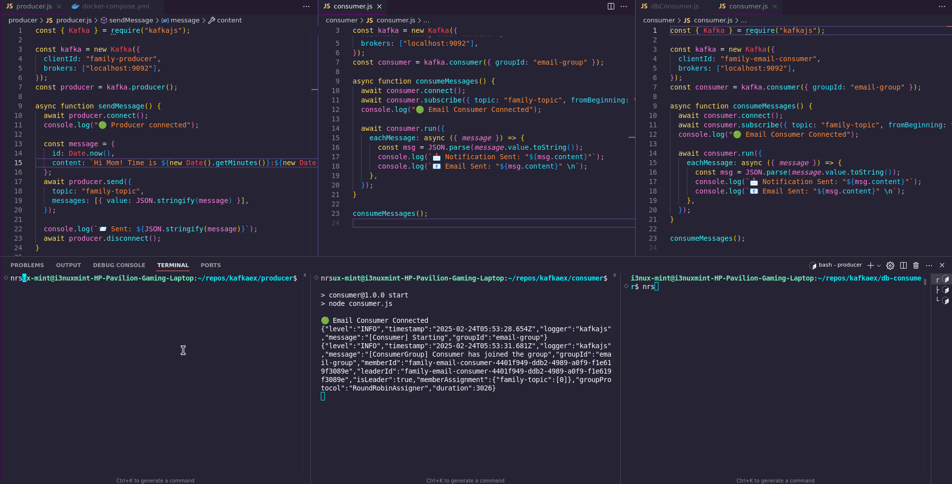The image size is (952, 484).
Task: Open more actions in middle editor group
Action: pos(624,6)
